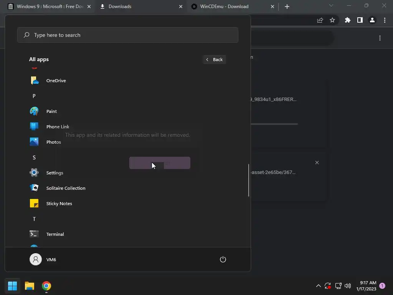Screen dimensions: 393x295
Task: Close the Windows 9 Microsoft tab
Action: [x=89, y=7]
